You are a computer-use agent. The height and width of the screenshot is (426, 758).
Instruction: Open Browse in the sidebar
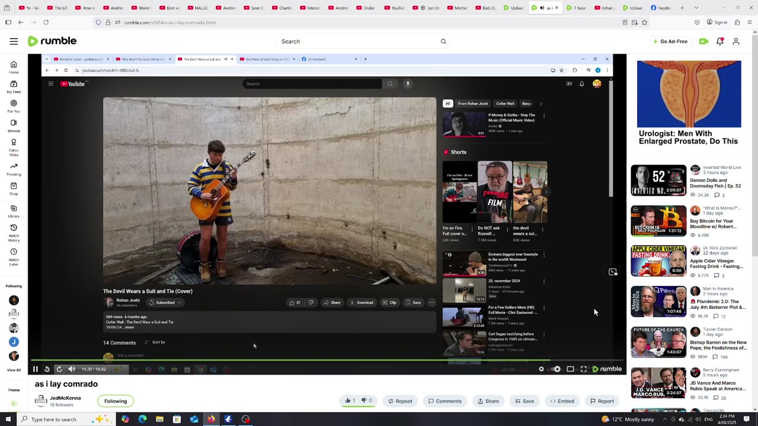click(x=14, y=126)
